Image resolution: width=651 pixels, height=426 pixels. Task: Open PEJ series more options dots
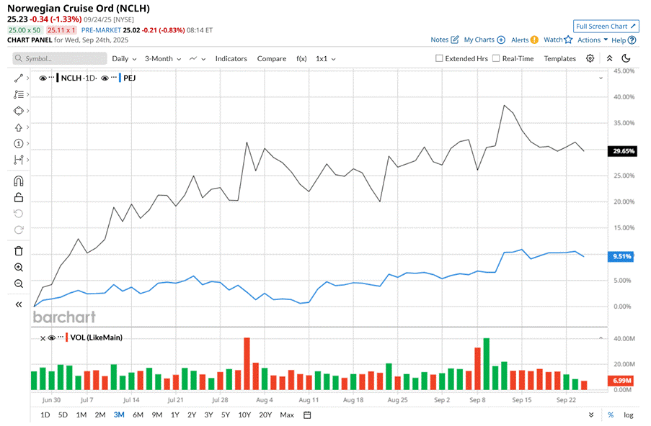click(x=114, y=77)
